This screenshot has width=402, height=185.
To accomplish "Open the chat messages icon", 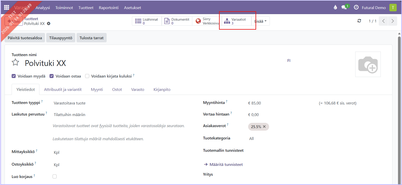I will (344, 8).
